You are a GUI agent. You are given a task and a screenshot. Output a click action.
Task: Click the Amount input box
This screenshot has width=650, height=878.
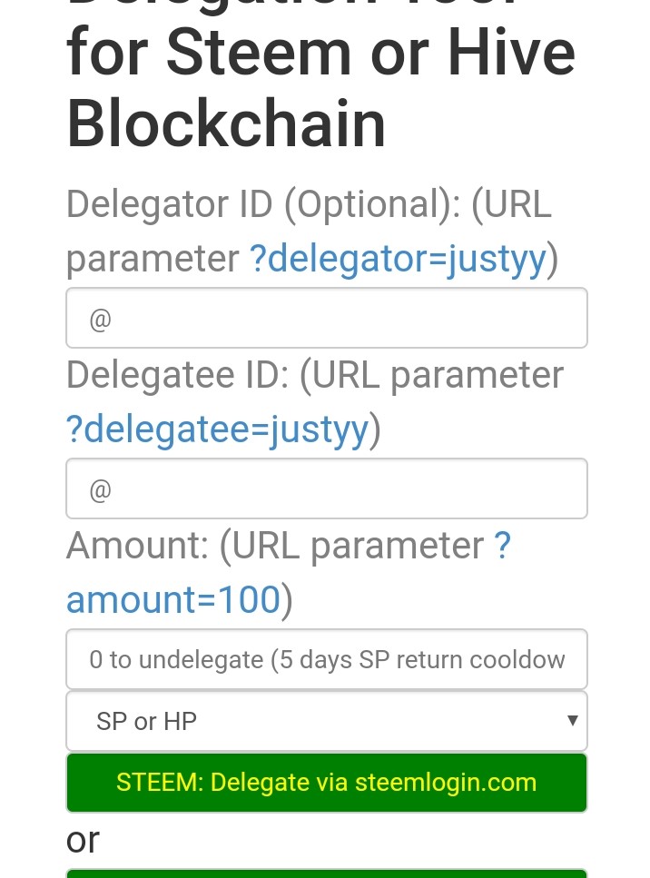[327, 659]
